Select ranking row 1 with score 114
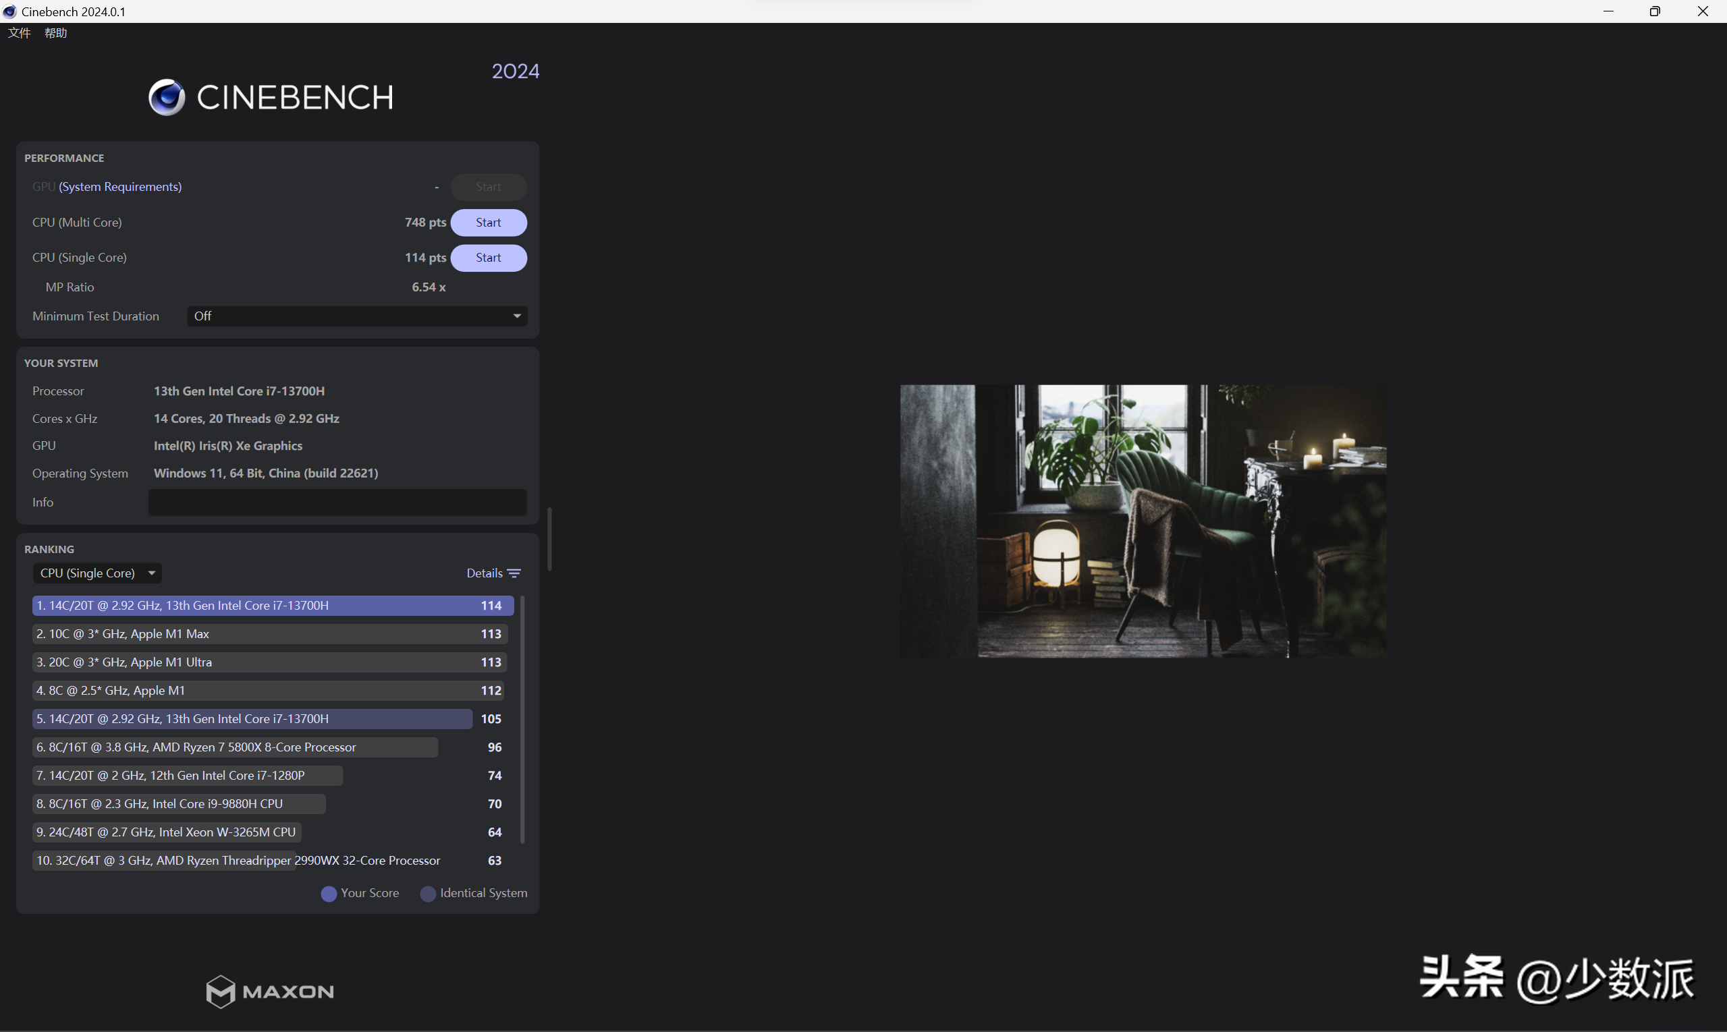The width and height of the screenshot is (1727, 1032). coord(273,606)
